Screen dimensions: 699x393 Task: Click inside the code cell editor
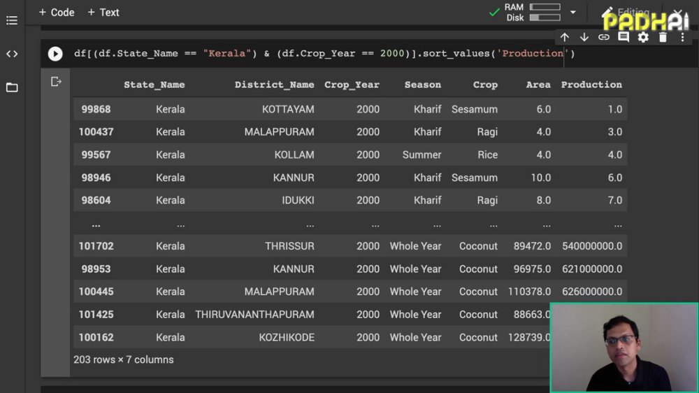324,54
